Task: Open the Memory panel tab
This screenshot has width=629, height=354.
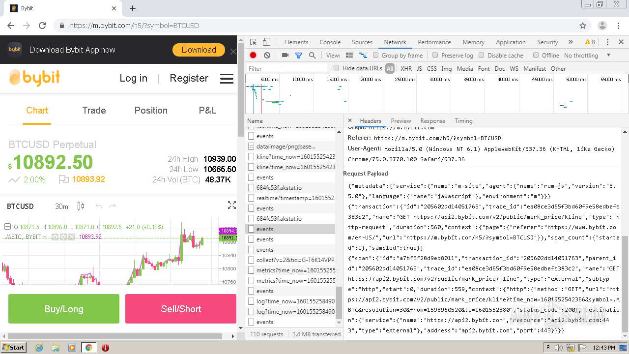Action: [473, 42]
